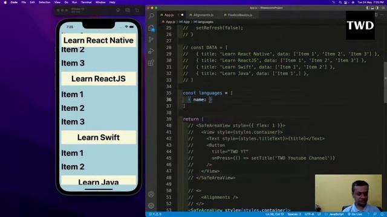Screen dimensions: 387x217
Task: Open the Apple menu
Action: [x=5, y=2]
